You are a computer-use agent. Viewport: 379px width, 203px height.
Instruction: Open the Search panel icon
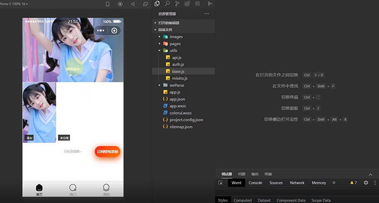point(167,4)
